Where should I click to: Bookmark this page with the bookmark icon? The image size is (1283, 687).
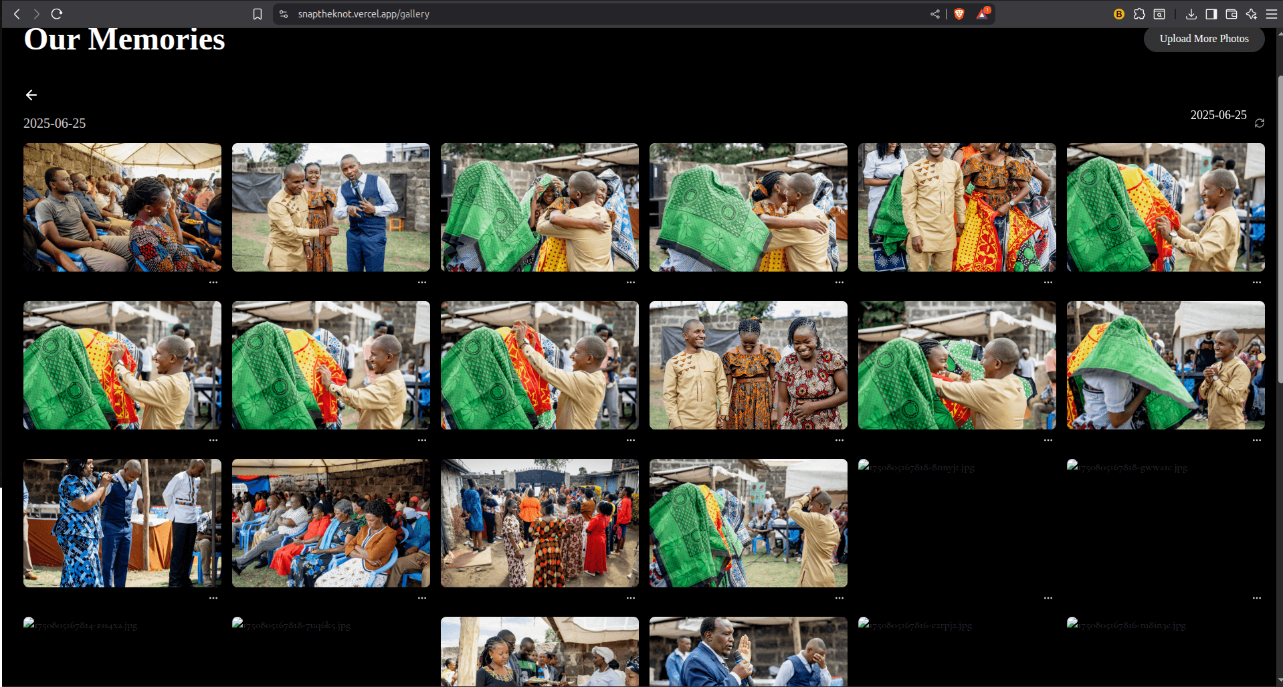(258, 14)
